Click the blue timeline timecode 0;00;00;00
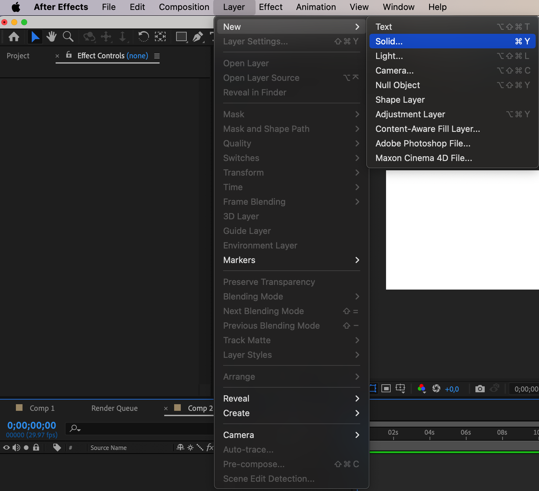This screenshot has height=491, width=539. point(32,425)
